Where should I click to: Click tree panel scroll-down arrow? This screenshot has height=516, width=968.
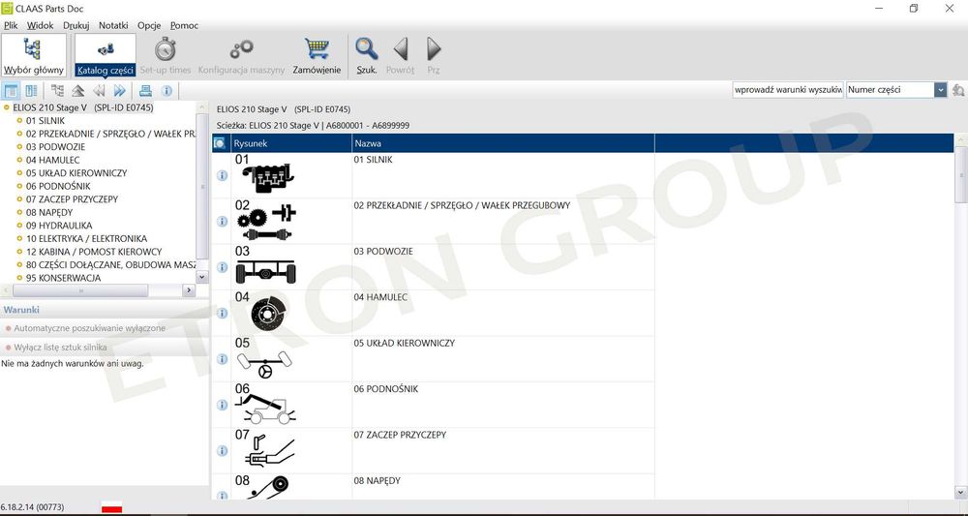[202, 277]
